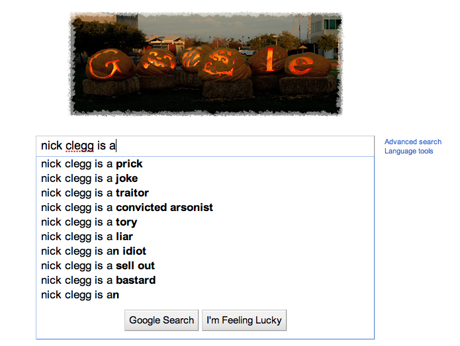Viewport: 460px width, 346px height.
Task: Pick the "nick clegg is a liar" suggestion
Action: (x=87, y=237)
